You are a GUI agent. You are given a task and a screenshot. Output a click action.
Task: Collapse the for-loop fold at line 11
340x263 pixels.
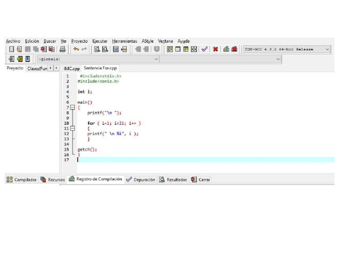click(x=73, y=128)
